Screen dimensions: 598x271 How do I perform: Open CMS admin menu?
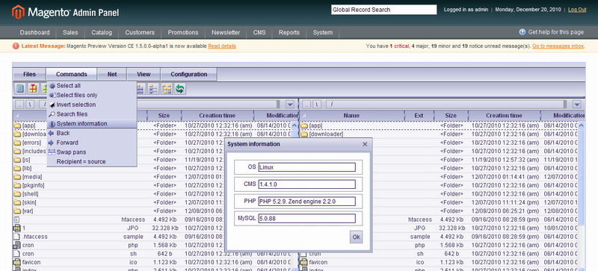[259, 32]
